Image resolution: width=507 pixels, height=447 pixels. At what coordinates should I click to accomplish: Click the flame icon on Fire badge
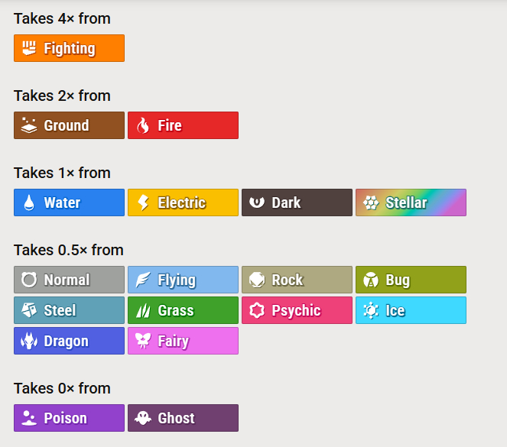click(x=143, y=126)
